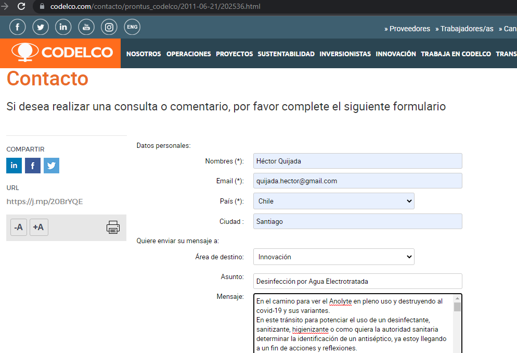Share page on Twitter under Compartir
Viewport: 517px width, 353px height.
[x=51, y=166]
